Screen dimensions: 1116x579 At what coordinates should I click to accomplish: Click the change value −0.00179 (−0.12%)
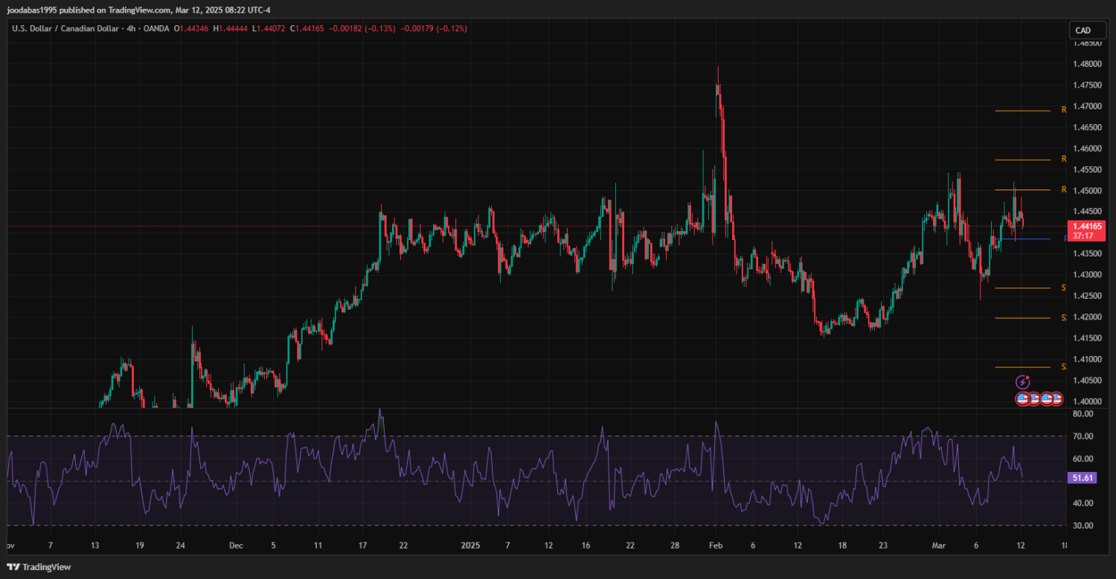coord(434,28)
